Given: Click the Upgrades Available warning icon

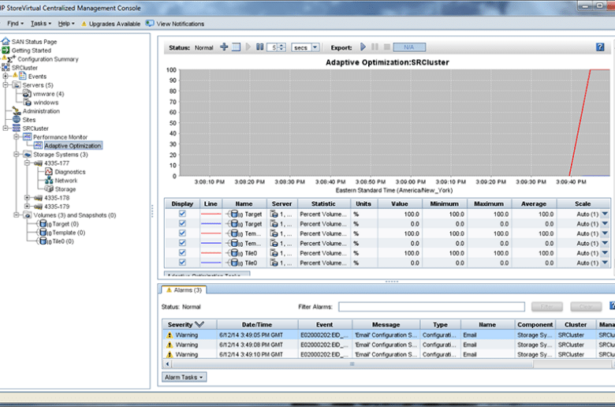Looking at the screenshot, I should coord(84,24).
